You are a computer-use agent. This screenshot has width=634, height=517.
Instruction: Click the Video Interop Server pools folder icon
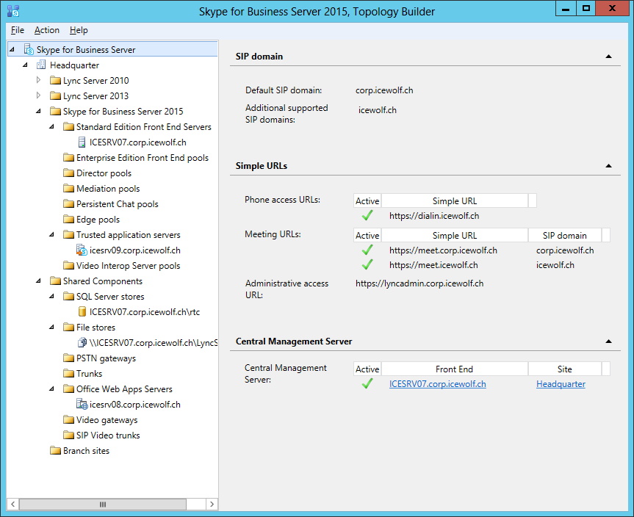(x=69, y=266)
